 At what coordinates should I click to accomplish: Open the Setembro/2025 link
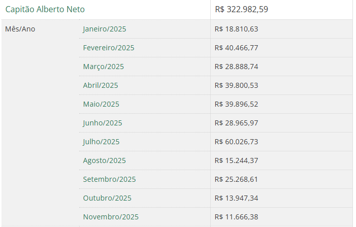109,179
